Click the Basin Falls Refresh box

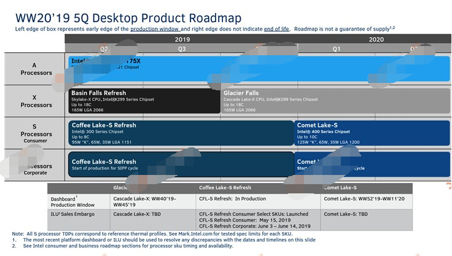point(144,101)
